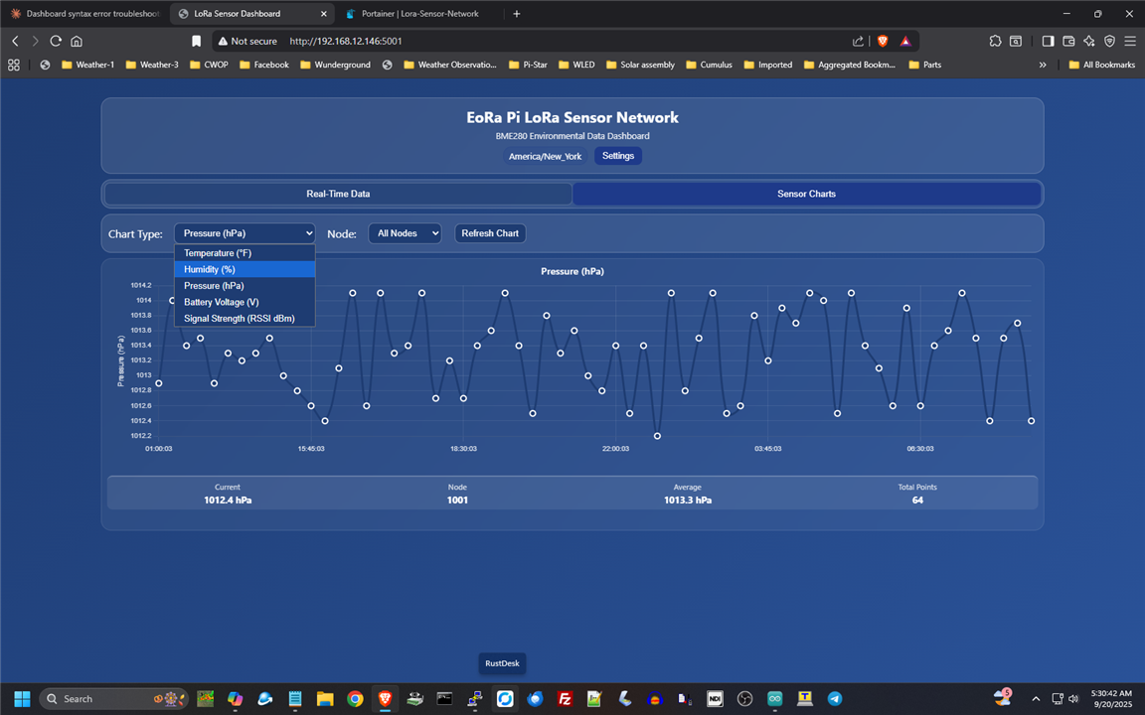Select the Humidity (%) option

(245, 269)
